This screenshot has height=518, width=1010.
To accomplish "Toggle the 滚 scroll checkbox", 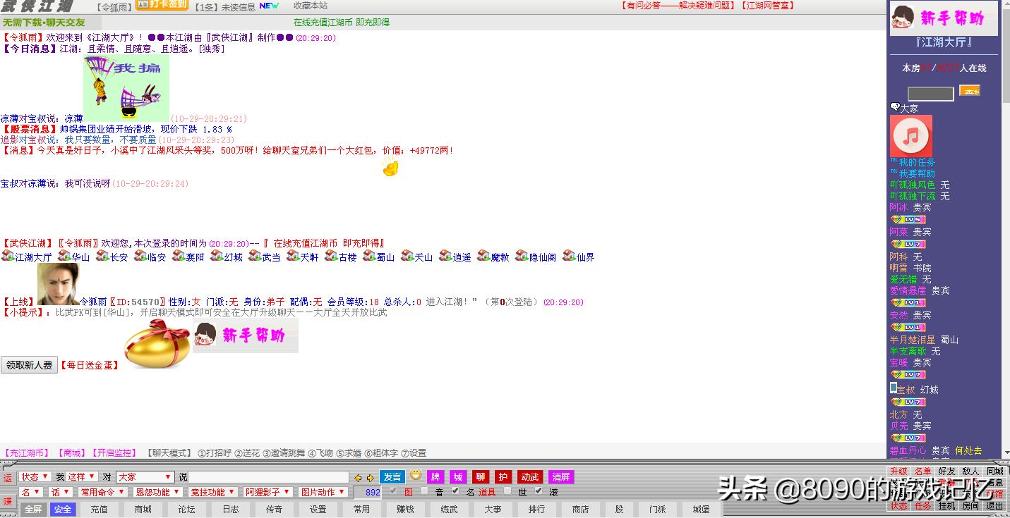I will (x=539, y=491).
